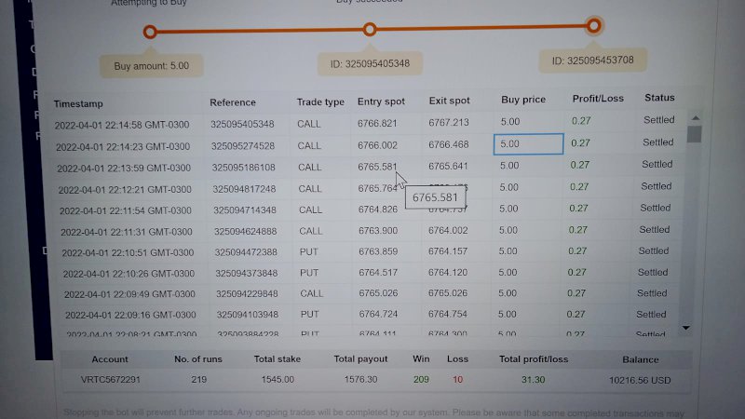Click the Settled status of 22:09:16 row
Image resolution: width=745 pixels, height=419 pixels.
(x=651, y=314)
